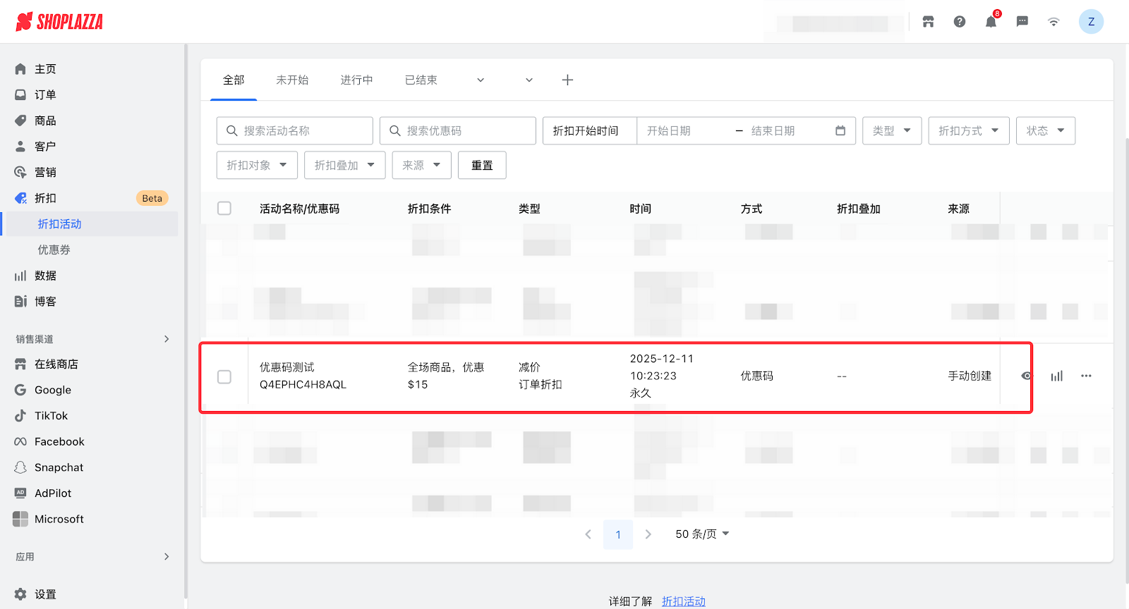1129x609 pixels.
Task: Click the 搜索活动名称 search field
Action: [295, 131]
